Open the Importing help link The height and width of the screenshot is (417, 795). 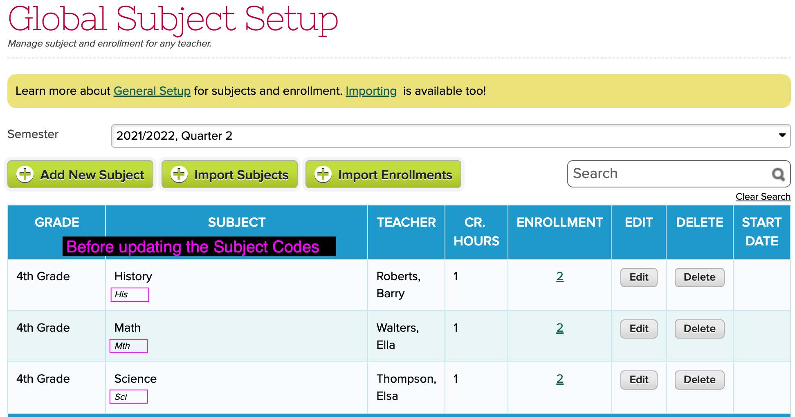tap(371, 91)
